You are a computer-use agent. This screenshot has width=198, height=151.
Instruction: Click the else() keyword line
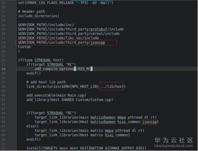coord(32,126)
